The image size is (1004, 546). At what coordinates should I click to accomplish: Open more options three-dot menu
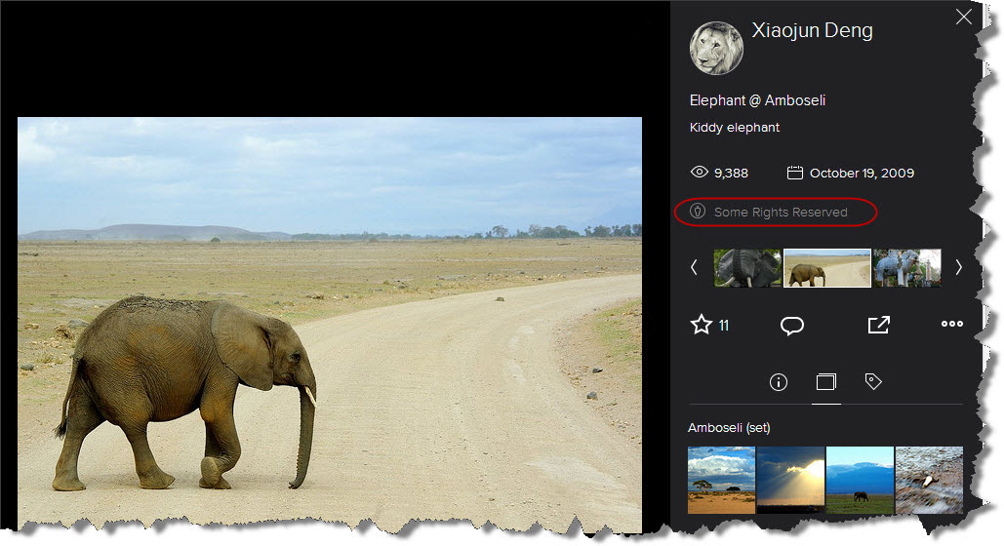click(952, 324)
